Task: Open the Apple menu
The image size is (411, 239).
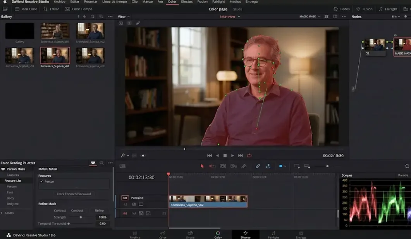Action: click(5, 2)
